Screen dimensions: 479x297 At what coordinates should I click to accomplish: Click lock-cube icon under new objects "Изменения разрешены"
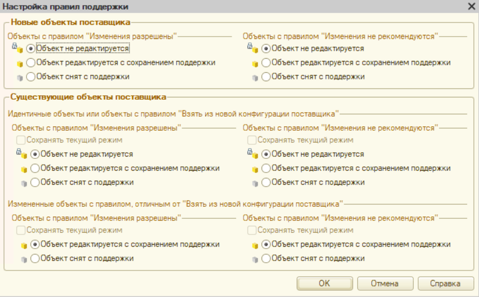tap(17, 49)
